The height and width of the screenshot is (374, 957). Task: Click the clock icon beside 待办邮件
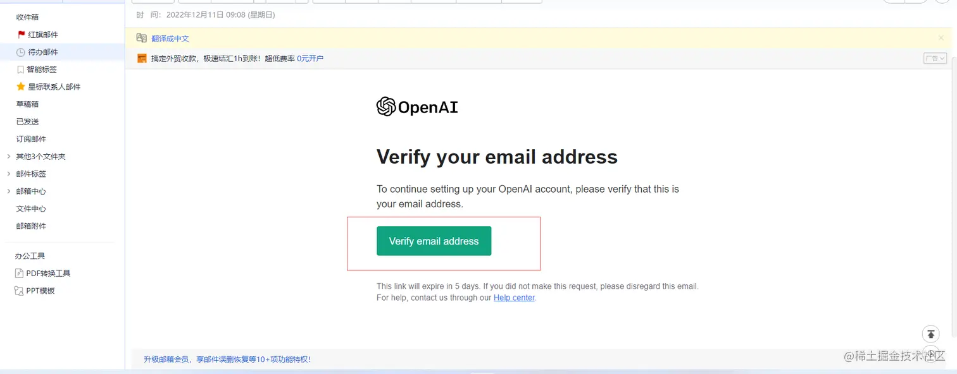[x=22, y=52]
